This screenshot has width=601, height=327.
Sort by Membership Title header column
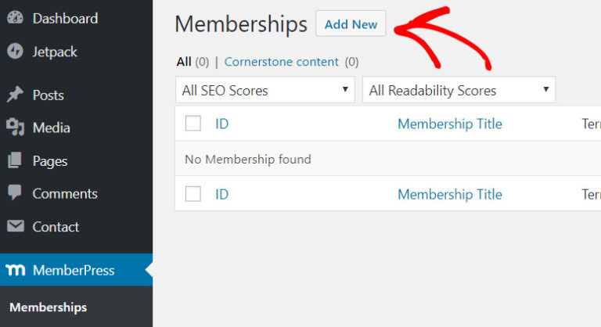pyautogui.click(x=449, y=124)
